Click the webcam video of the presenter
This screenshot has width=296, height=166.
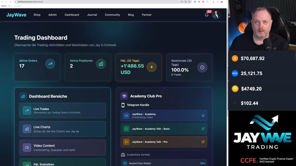pos(262,25)
